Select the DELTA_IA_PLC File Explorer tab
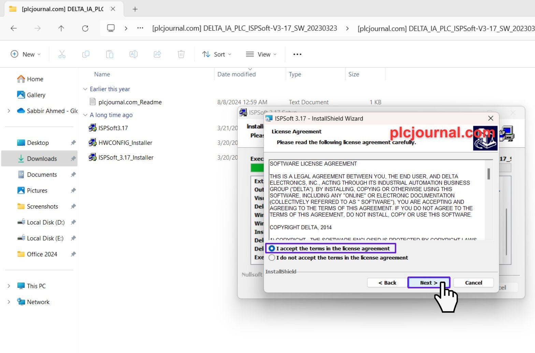Image resolution: width=535 pixels, height=353 pixels. point(63,9)
